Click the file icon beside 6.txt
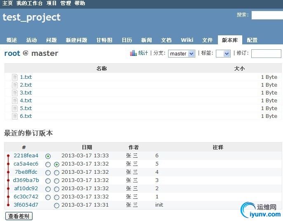Image resolution: width=283 pixels, height=221 pixels. tap(15, 116)
